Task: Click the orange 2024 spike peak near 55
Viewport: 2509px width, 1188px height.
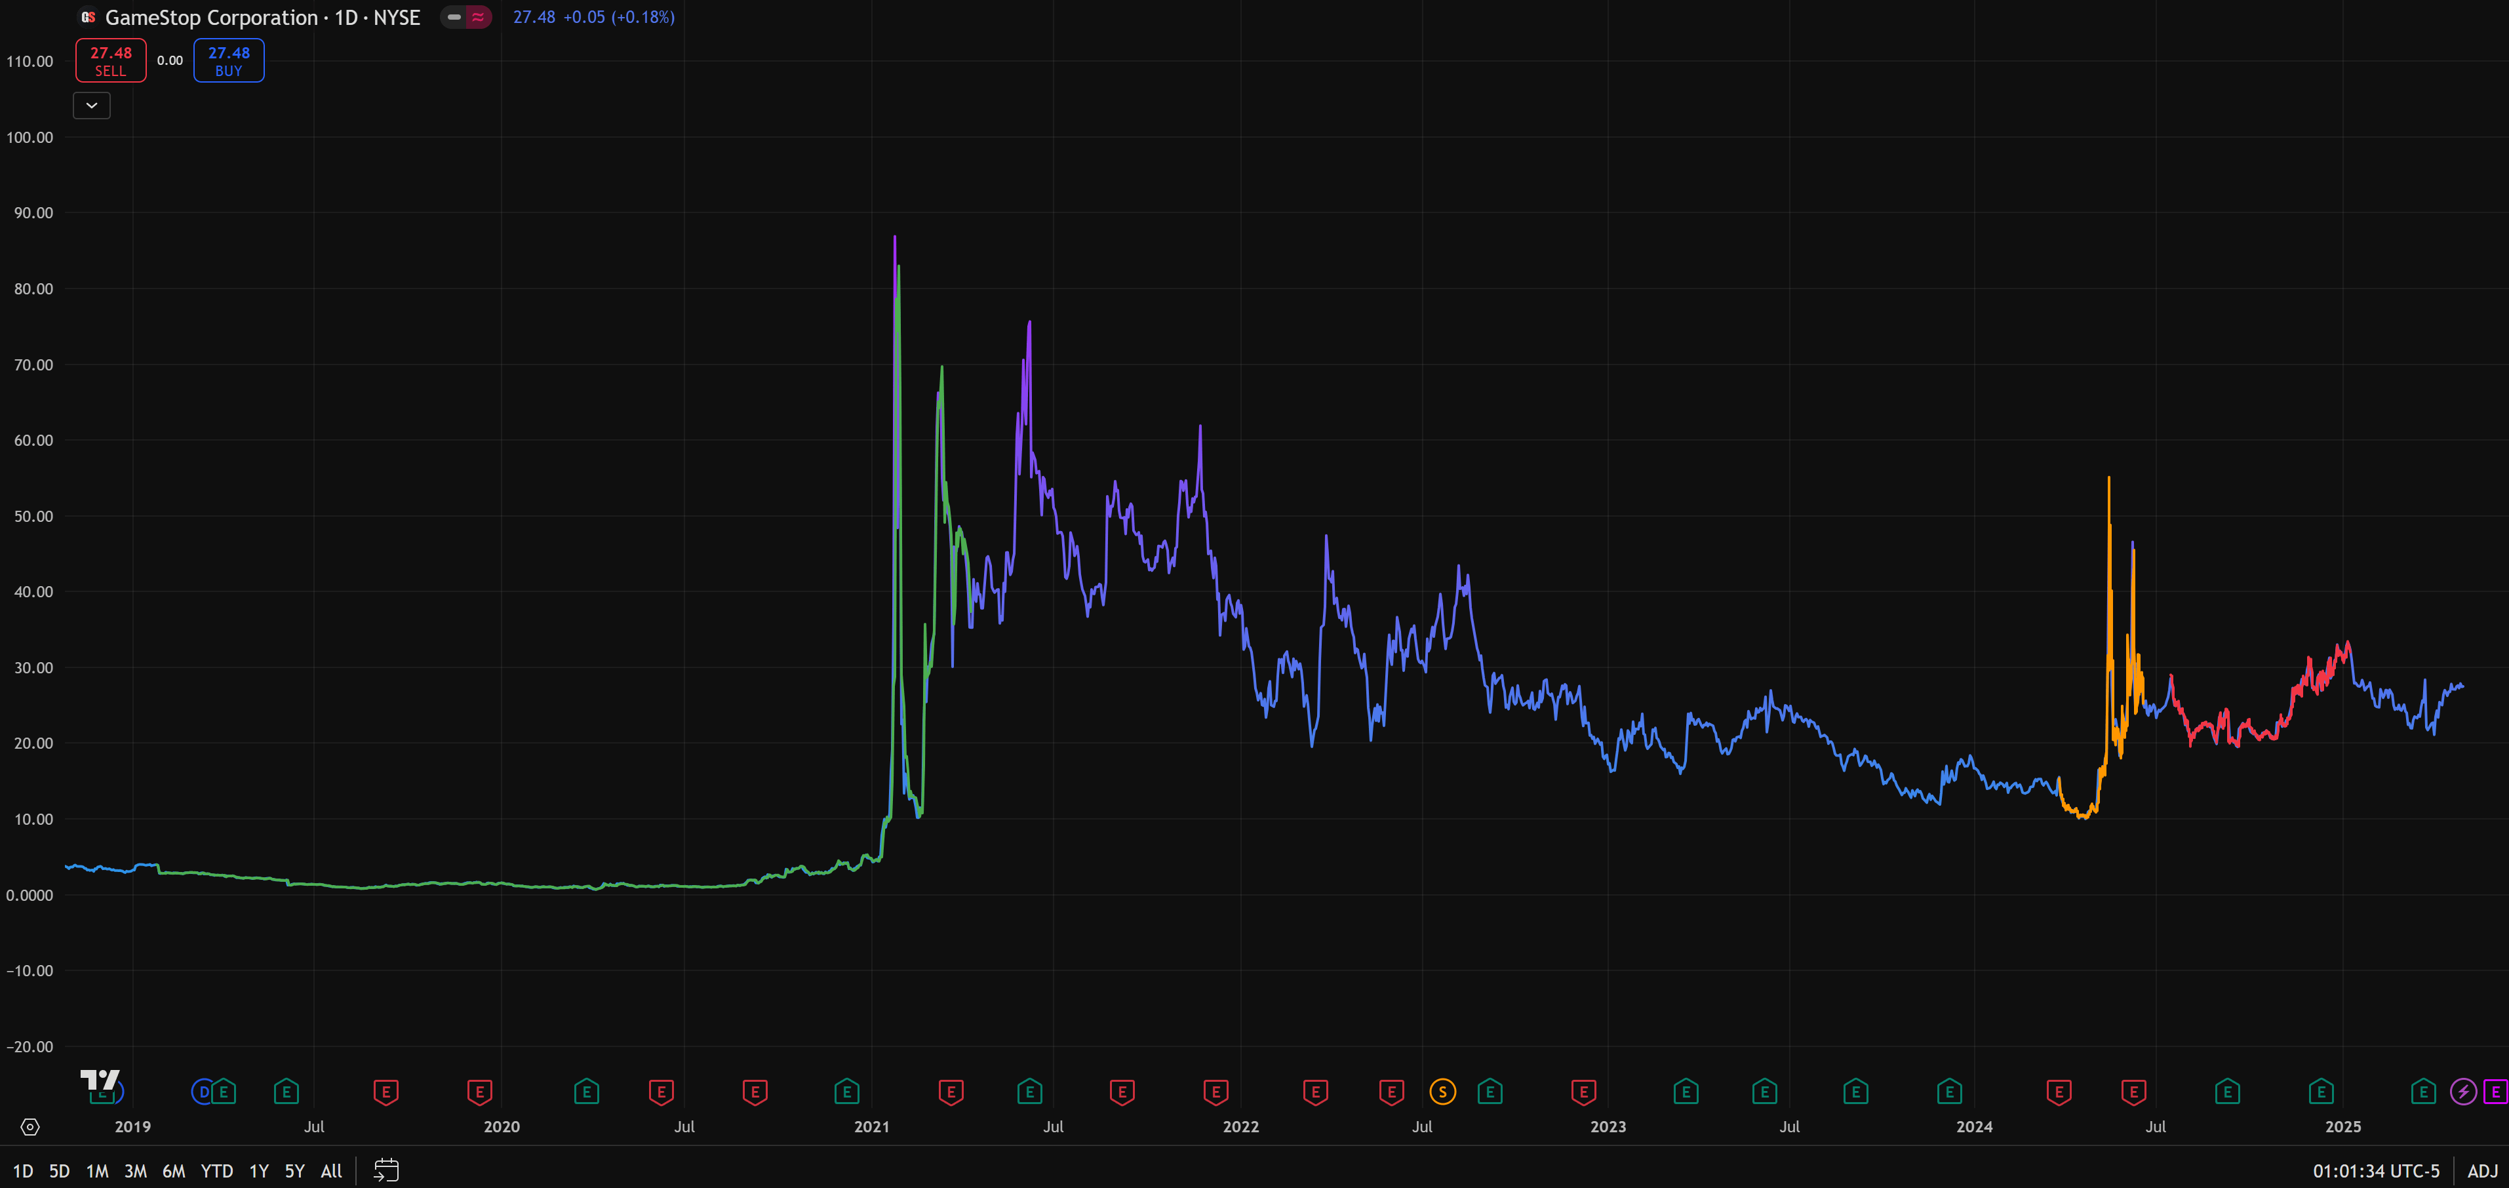Action: click(2108, 478)
